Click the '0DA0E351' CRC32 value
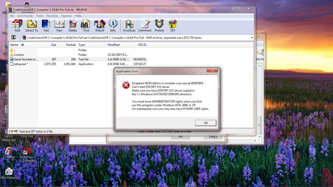333x187 pixels. [140, 59]
